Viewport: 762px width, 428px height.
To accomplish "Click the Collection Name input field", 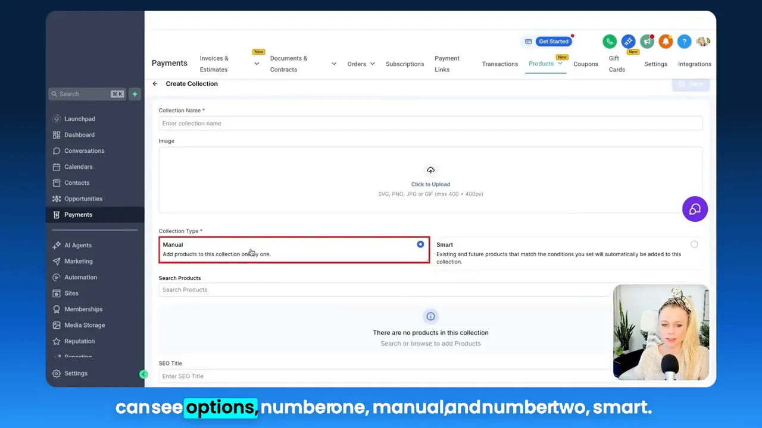I will 430,123.
